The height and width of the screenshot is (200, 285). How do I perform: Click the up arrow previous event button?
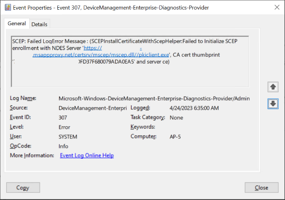[273, 87]
